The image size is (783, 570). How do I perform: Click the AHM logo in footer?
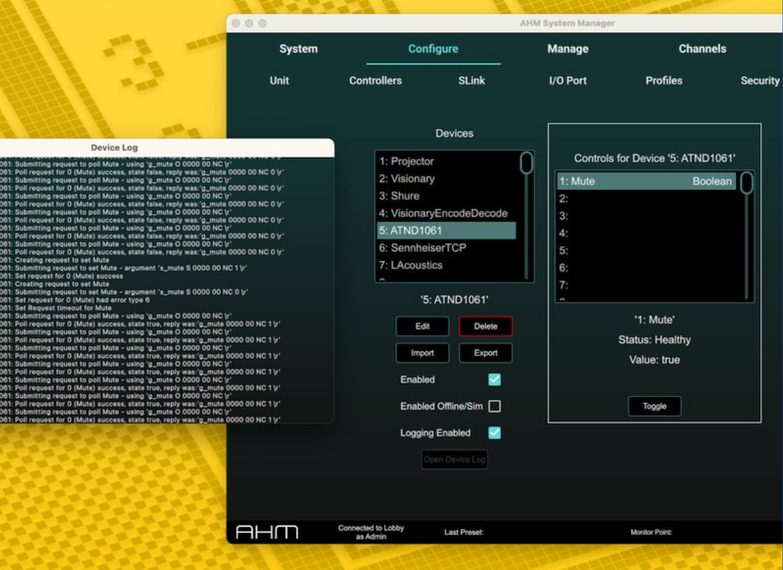pyautogui.click(x=267, y=532)
